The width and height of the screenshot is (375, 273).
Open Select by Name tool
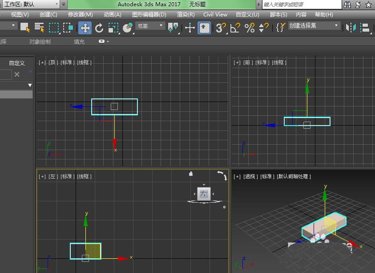[39, 28]
